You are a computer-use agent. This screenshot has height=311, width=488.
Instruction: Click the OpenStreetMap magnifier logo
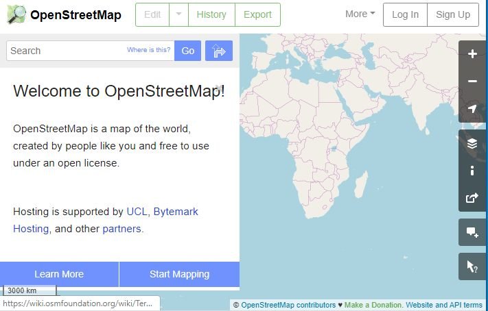16,14
